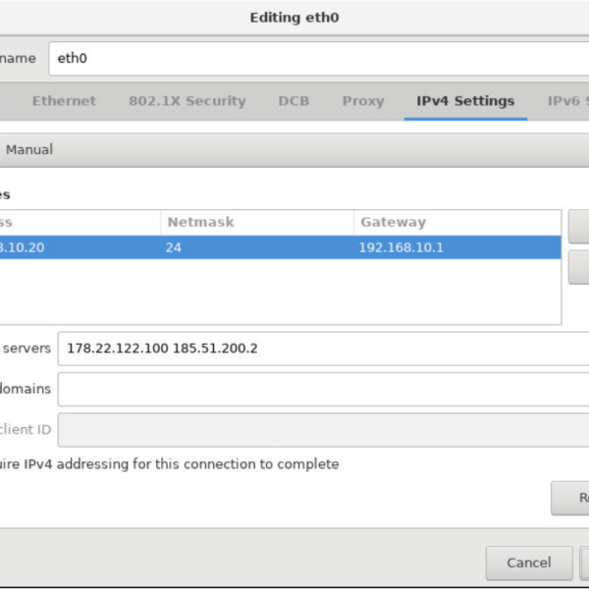589x589 pixels.
Task: Select the IPv4 Settings tab
Action: (465, 101)
